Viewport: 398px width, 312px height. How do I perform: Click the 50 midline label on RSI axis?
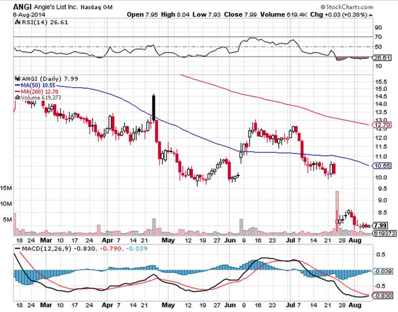pos(378,47)
